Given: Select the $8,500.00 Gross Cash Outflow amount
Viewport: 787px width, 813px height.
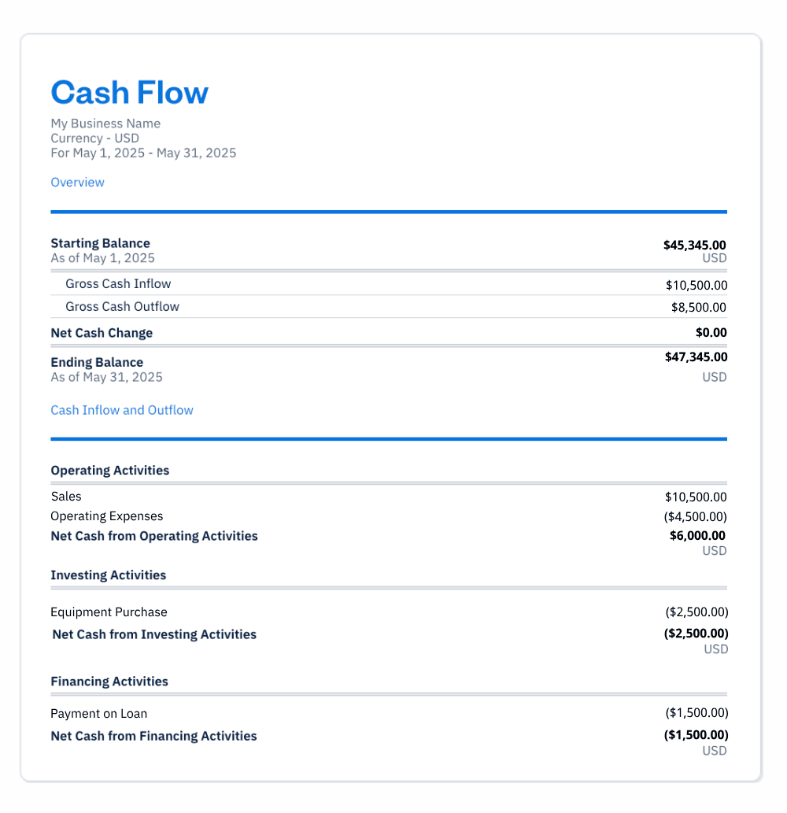Looking at the screenshot, I should 698,308.
